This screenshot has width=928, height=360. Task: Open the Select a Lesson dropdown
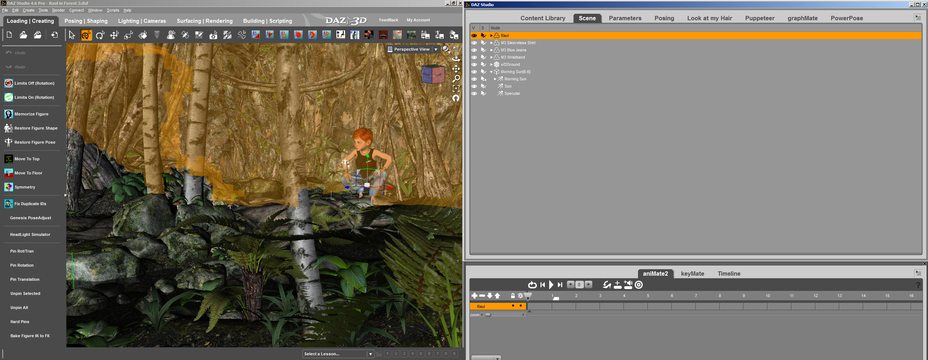(x=370, y=354)
